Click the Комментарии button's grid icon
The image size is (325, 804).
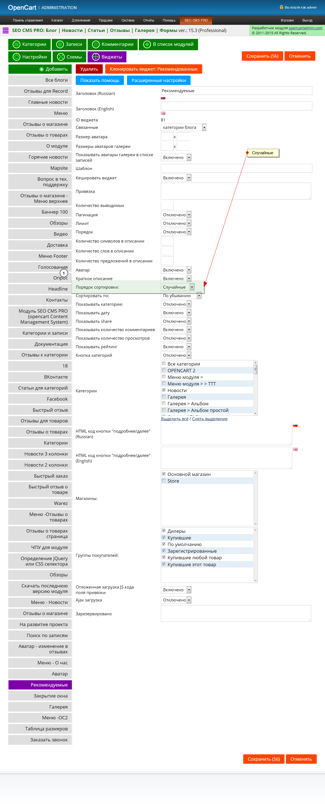tap(96, 44)
